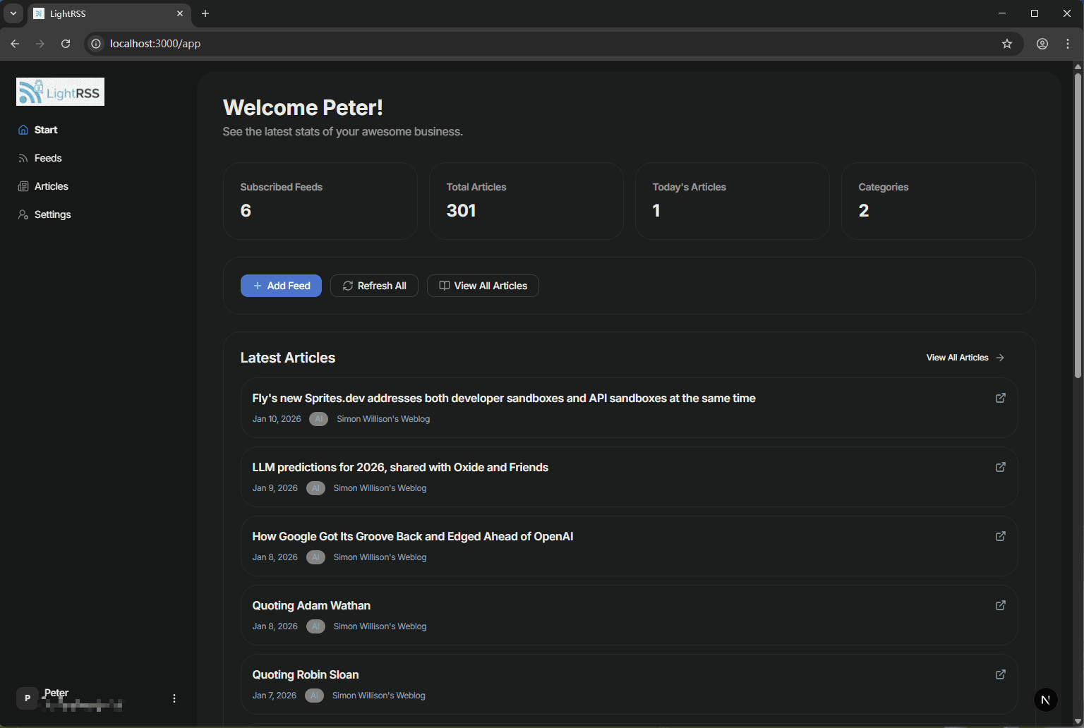Click the AI badge on LLM predictions article
Viewport: 1084px width, 728px height.
click(315, 487)
